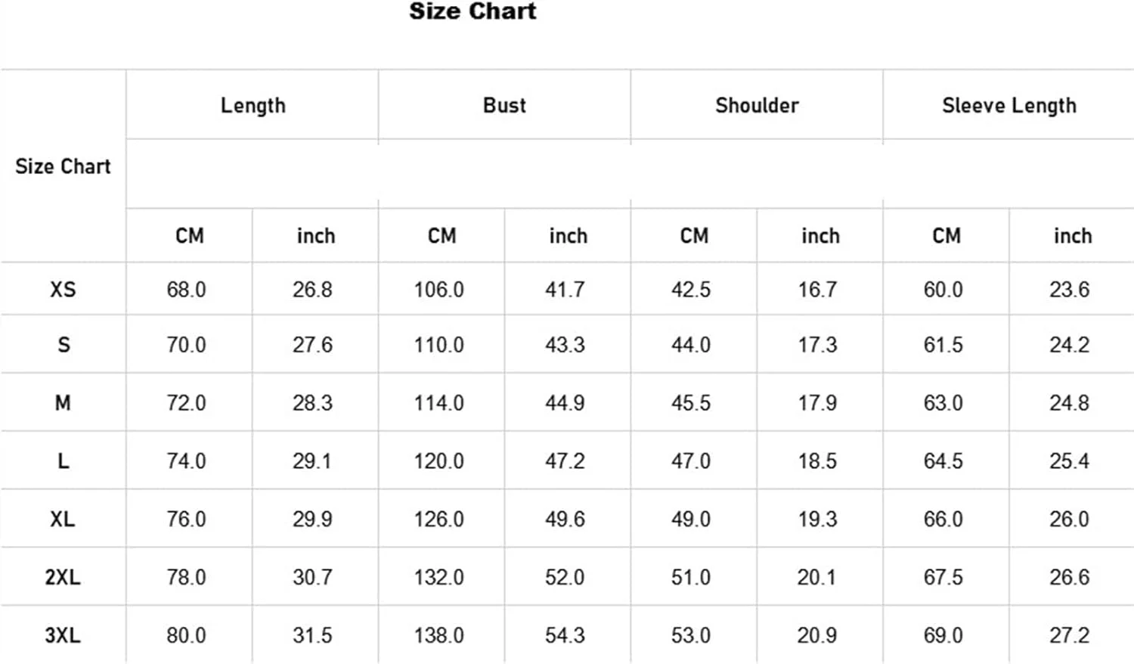Select the Bust column header
This screenshot has width=1134, height=664.
[504, 105]
